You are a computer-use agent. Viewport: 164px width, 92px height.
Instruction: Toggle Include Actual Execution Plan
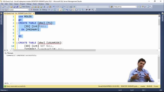pos(64,10)
